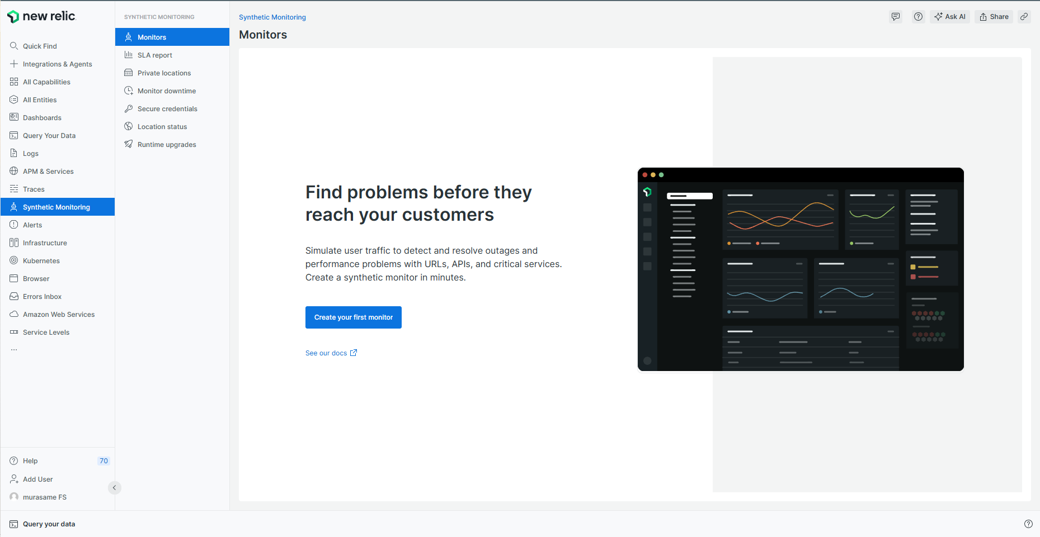Click the Logs document icon
Screen dimensions: 1040x537
pos(14,153)
